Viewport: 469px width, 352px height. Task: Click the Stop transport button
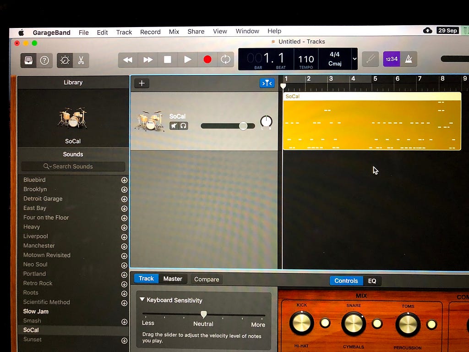point(168,60)
